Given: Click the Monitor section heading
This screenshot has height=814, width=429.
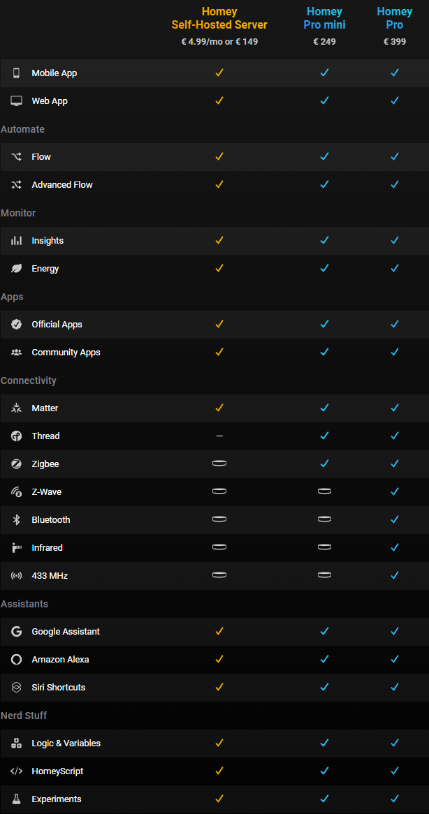Looking at the screenshot, I should [x=18, y=213].
